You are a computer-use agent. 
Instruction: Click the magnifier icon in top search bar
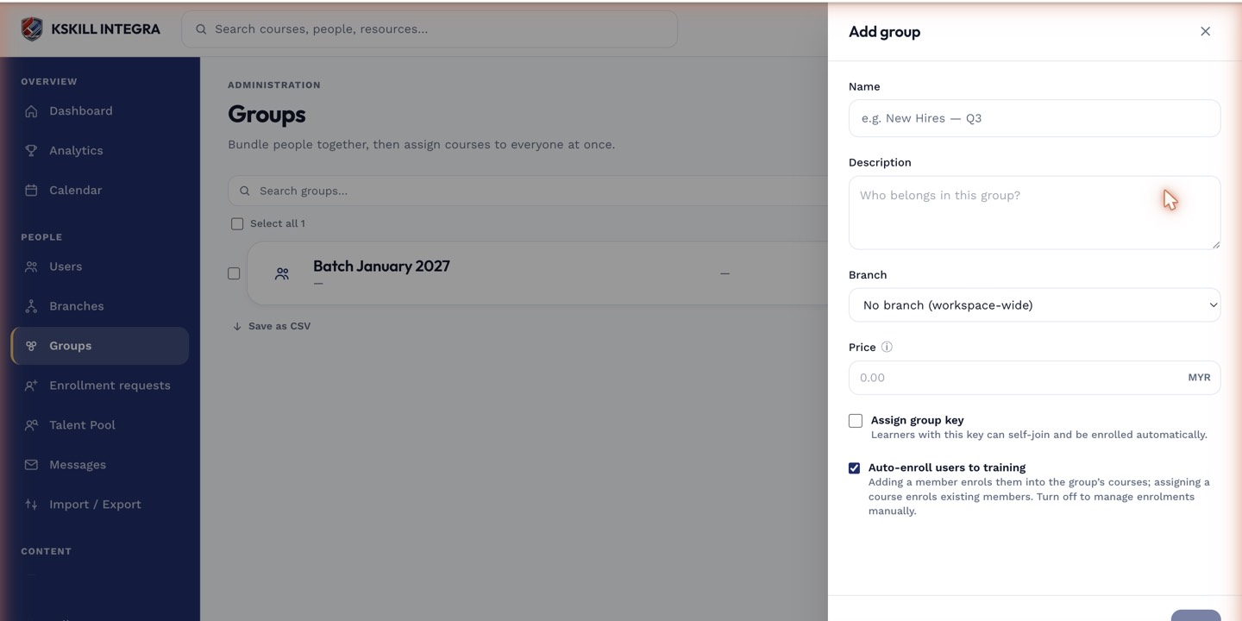tap(201, 29)
